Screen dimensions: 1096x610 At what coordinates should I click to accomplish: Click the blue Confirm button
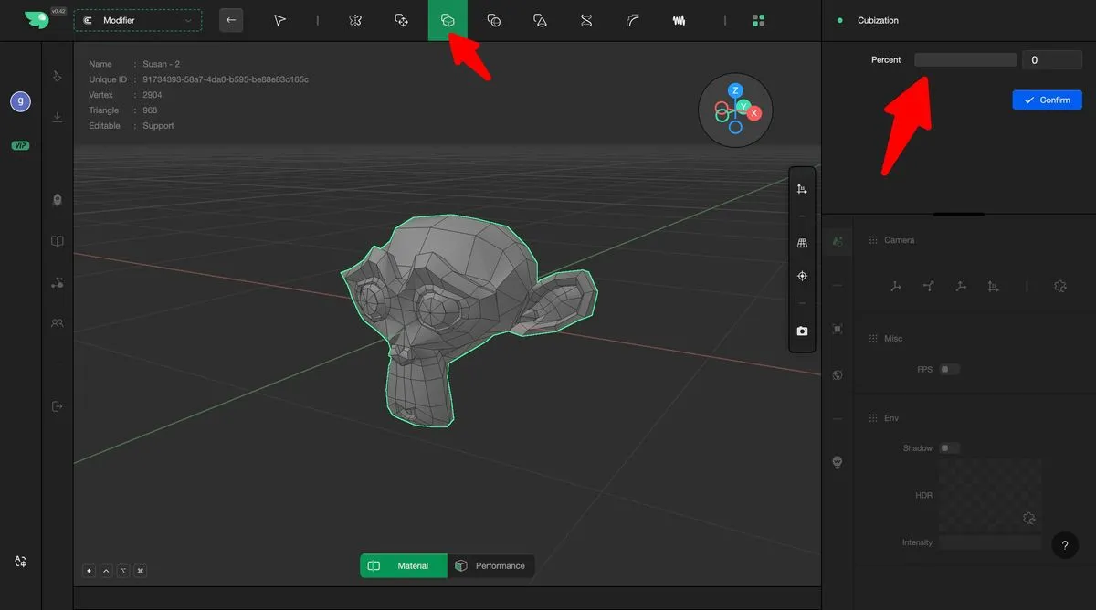(x=1047, y=100)
